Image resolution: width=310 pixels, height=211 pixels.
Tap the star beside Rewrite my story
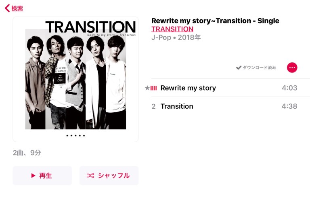pyautogui.click(x=147, y=88)
